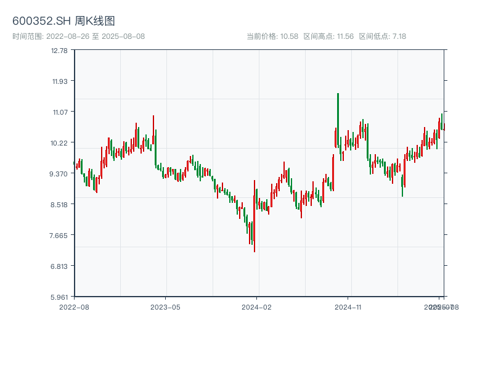The image size is (493, 370).
Task: Click the 12.78 y-axis tick label
Action: tap(60, 51)
